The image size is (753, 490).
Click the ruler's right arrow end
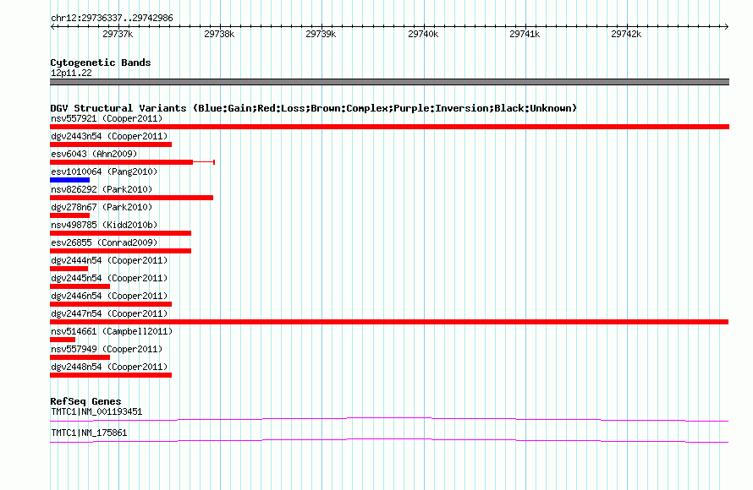pyautogui.click(x=726, y=26)
